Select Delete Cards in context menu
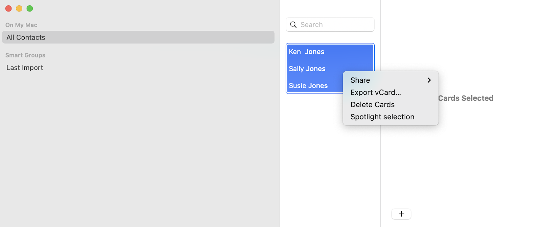The image size is (541, 227). pos(391,104)
